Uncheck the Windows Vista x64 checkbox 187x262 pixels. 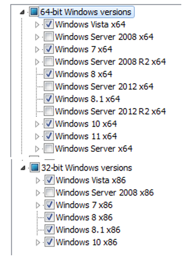[49, 24]
